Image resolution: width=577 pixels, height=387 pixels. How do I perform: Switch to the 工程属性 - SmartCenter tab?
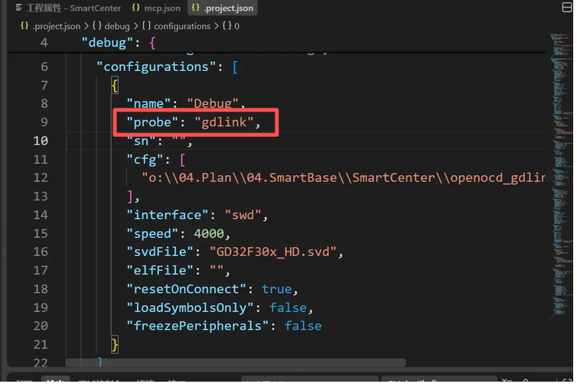point(69,8)
